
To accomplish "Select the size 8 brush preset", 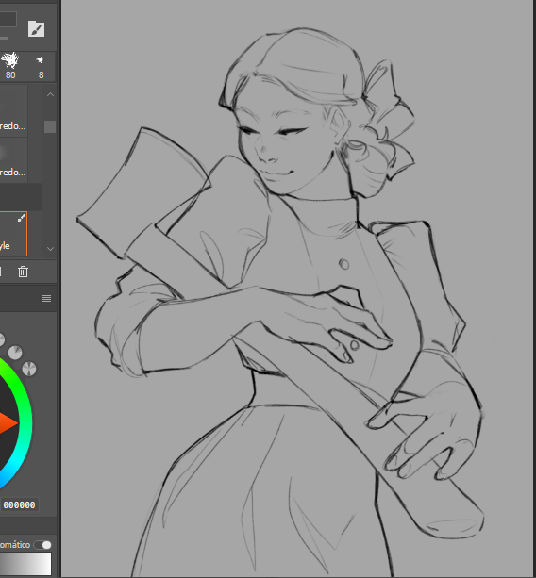I will (x=41, y=66).
